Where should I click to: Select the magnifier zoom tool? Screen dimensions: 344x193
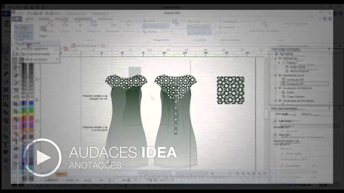tap(6, 58)
